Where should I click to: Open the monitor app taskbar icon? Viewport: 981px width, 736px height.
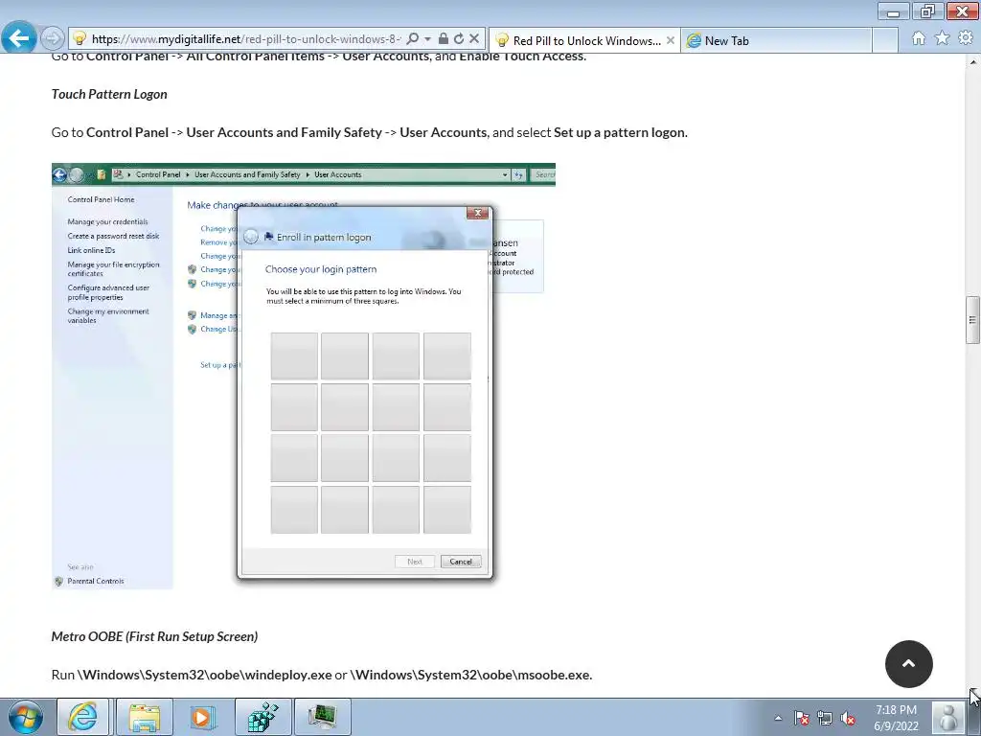tap(322, 717)
